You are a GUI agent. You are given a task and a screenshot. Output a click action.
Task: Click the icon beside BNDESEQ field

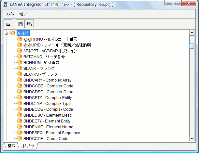(19, 133)
